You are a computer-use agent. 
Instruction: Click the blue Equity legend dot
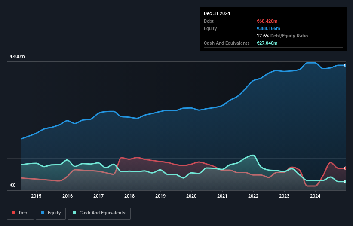point(43,213)
